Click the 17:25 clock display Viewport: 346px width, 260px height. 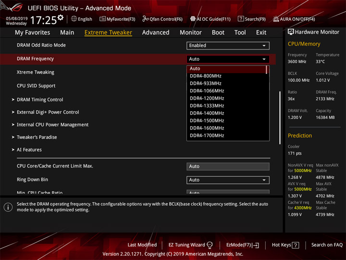[x=43, y=20]
